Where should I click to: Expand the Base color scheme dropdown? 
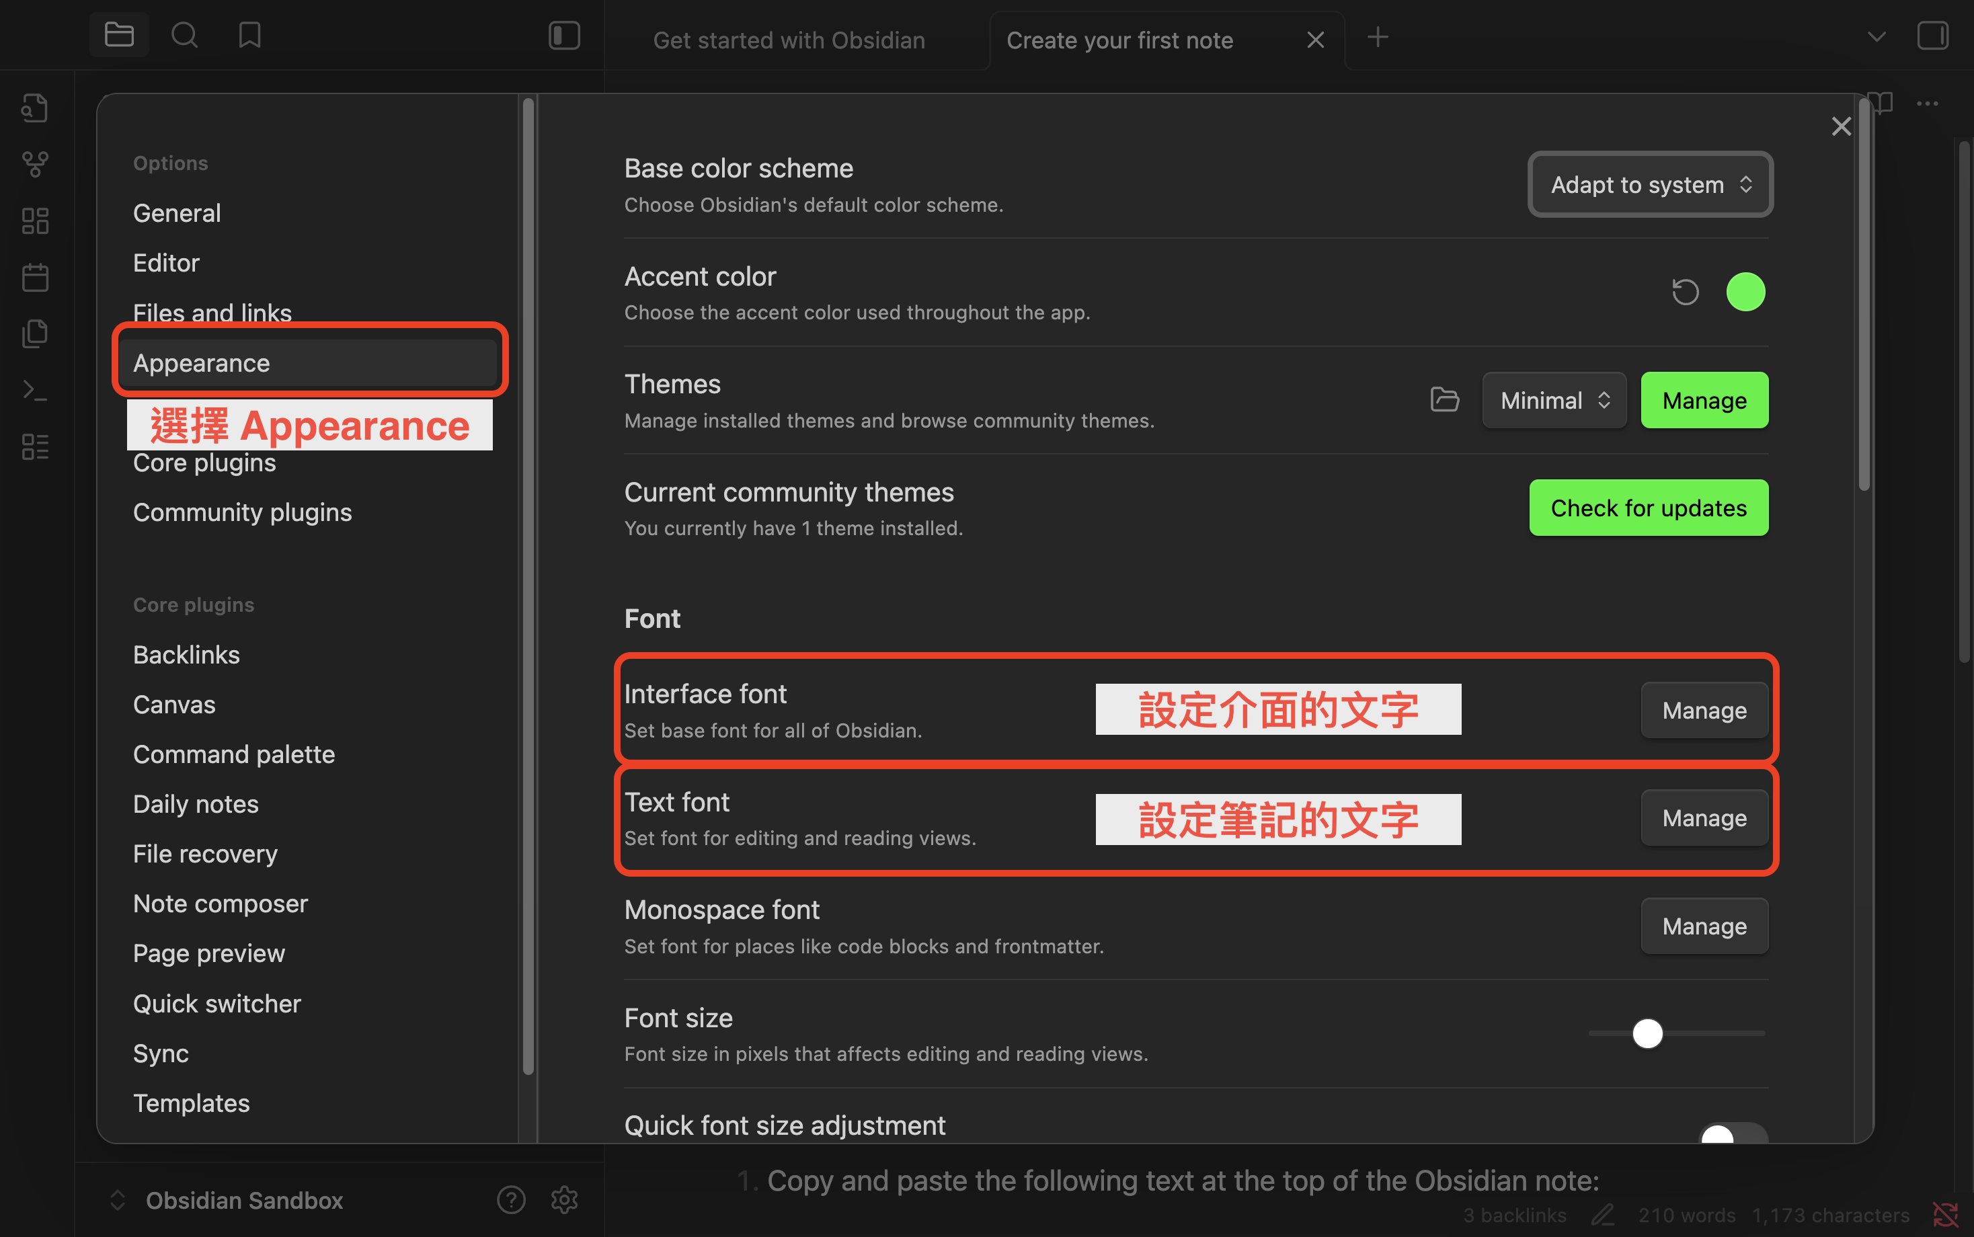tap(1650, 185)
